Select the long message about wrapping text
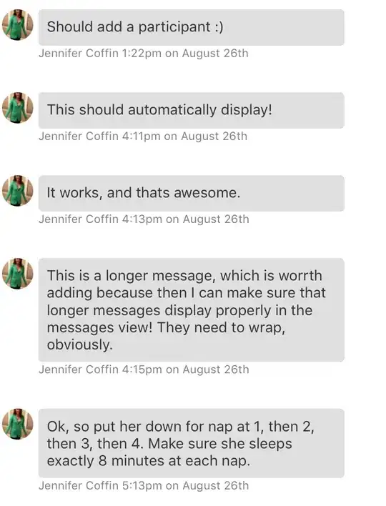The image size is (386, 506). [192, 309]
